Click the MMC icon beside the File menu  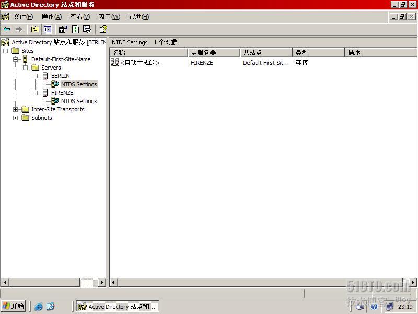pyautogui.click(x=5, y=17)
